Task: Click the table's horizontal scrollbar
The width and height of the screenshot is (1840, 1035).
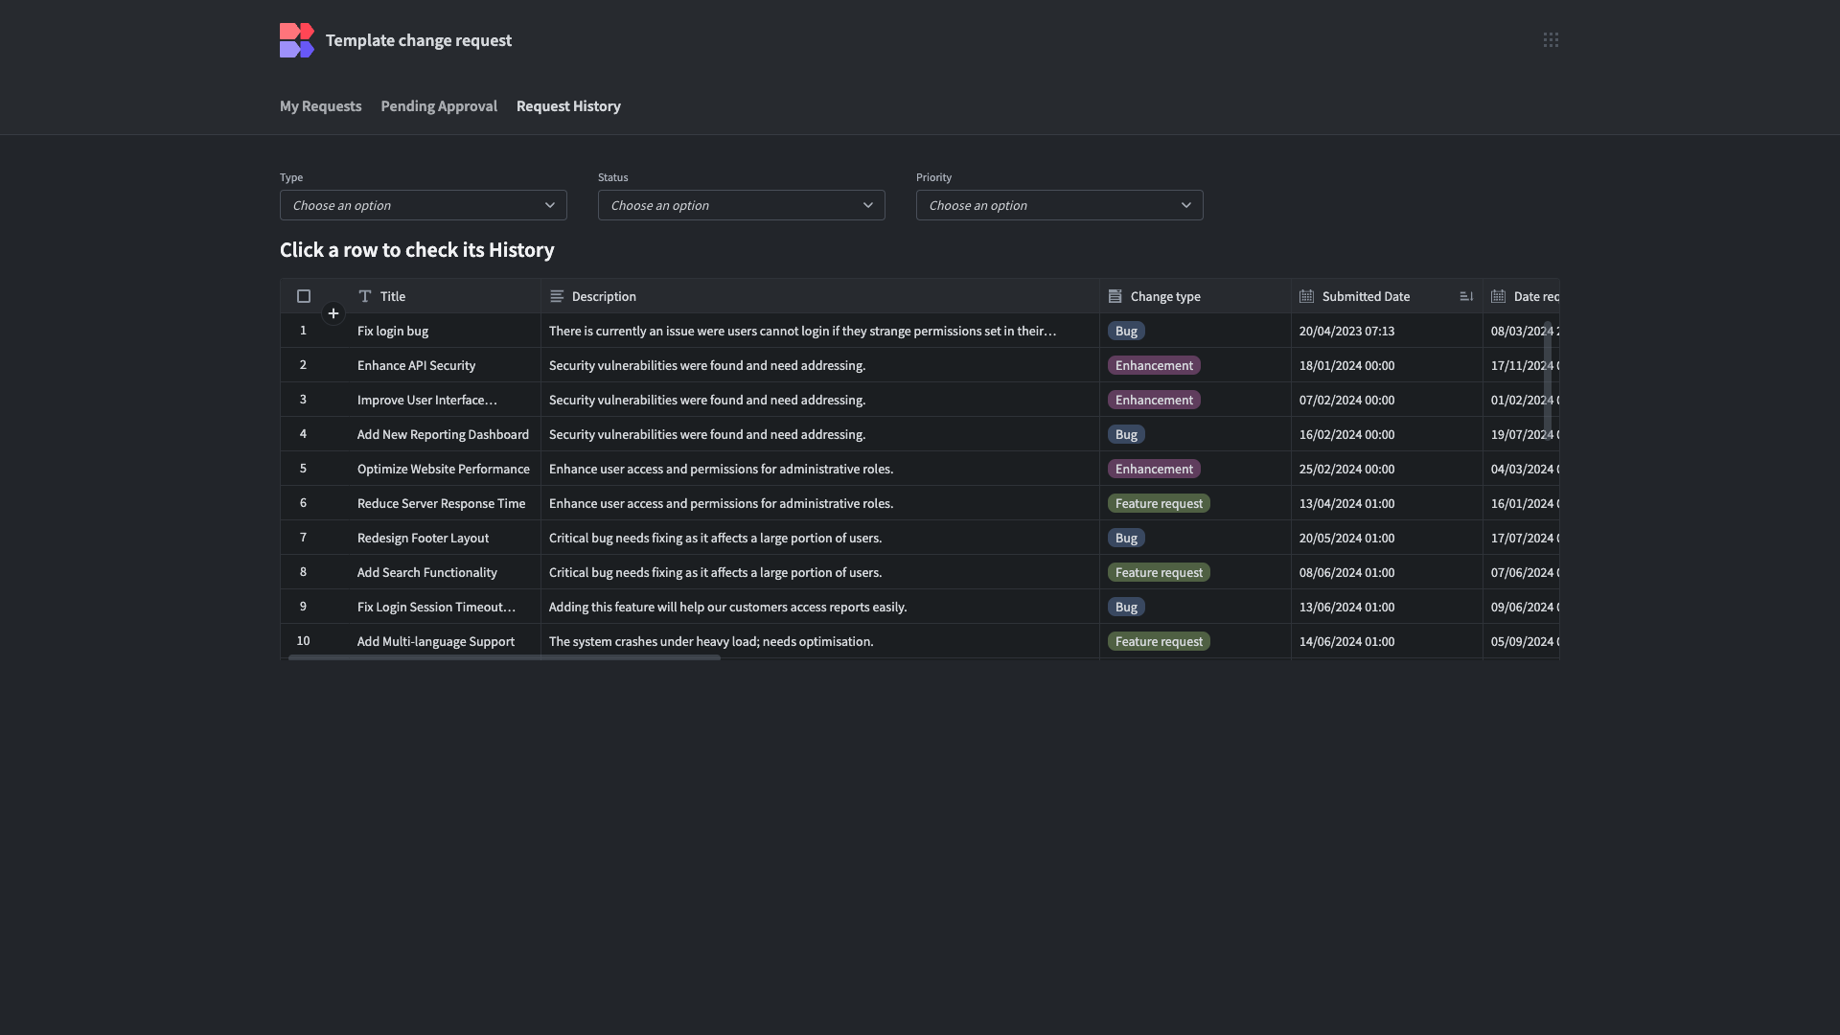Action: click(x=504, y=657)
